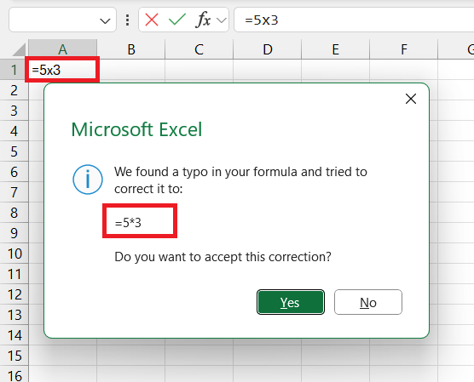Select column B header

[x=131, y=49]
